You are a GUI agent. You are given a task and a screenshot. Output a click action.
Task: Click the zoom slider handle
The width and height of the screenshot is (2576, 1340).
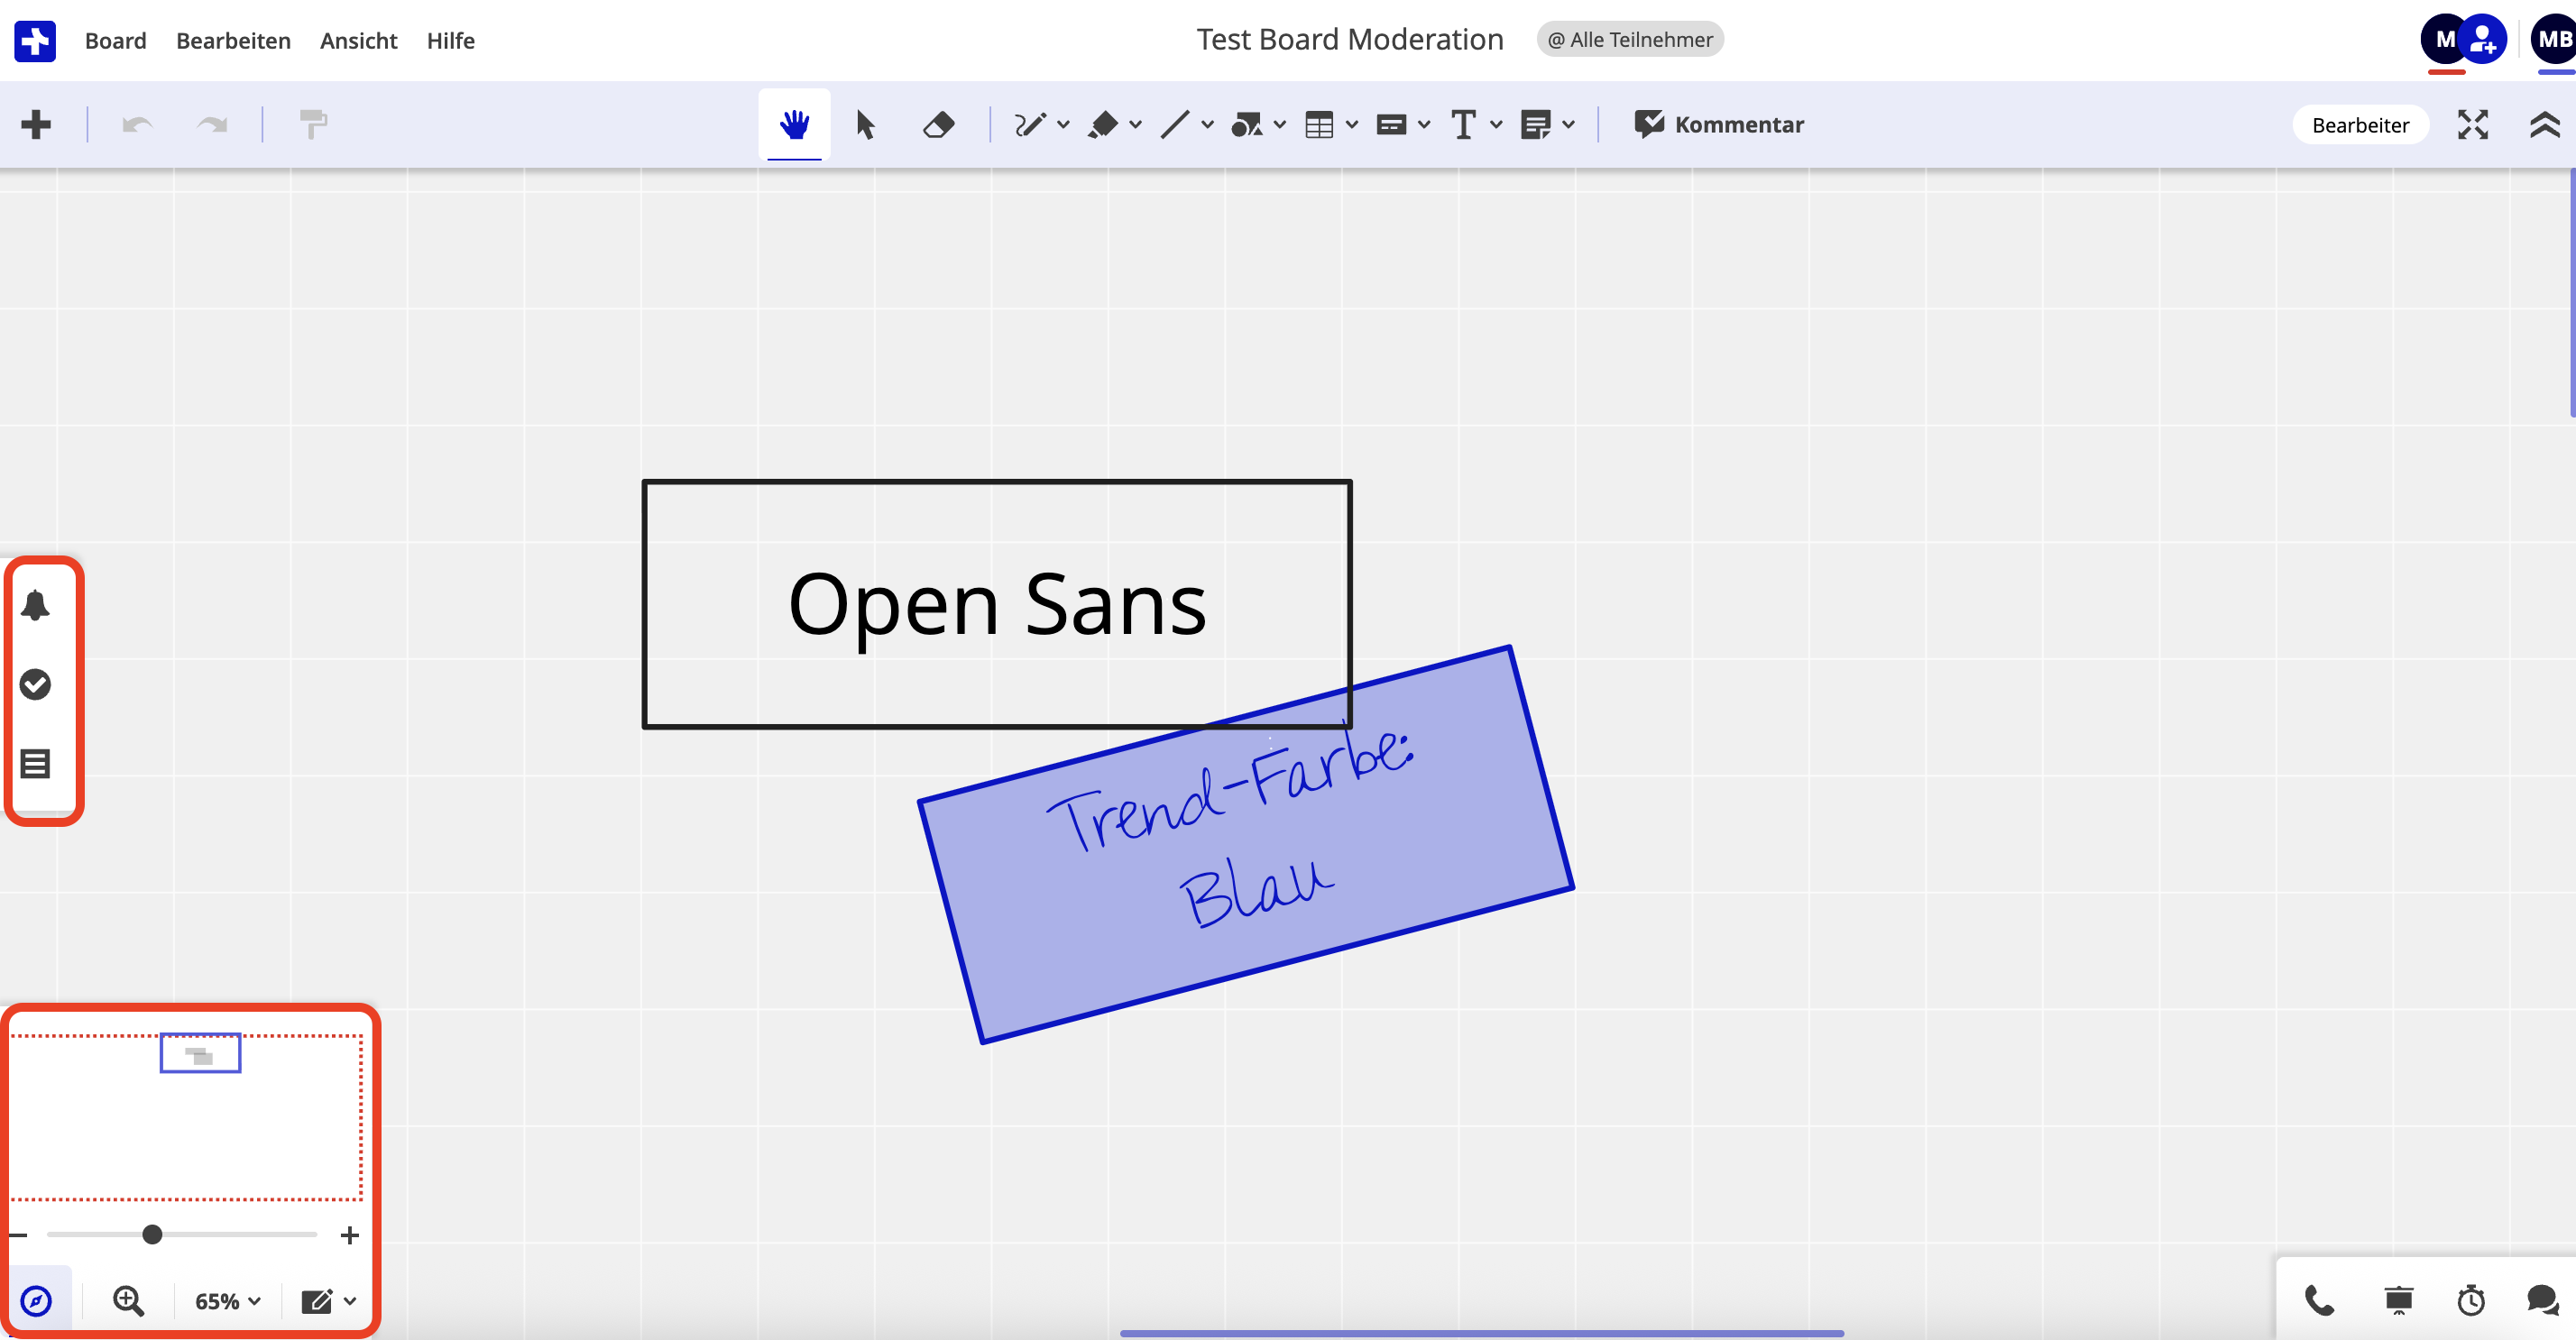point(152,1235)
